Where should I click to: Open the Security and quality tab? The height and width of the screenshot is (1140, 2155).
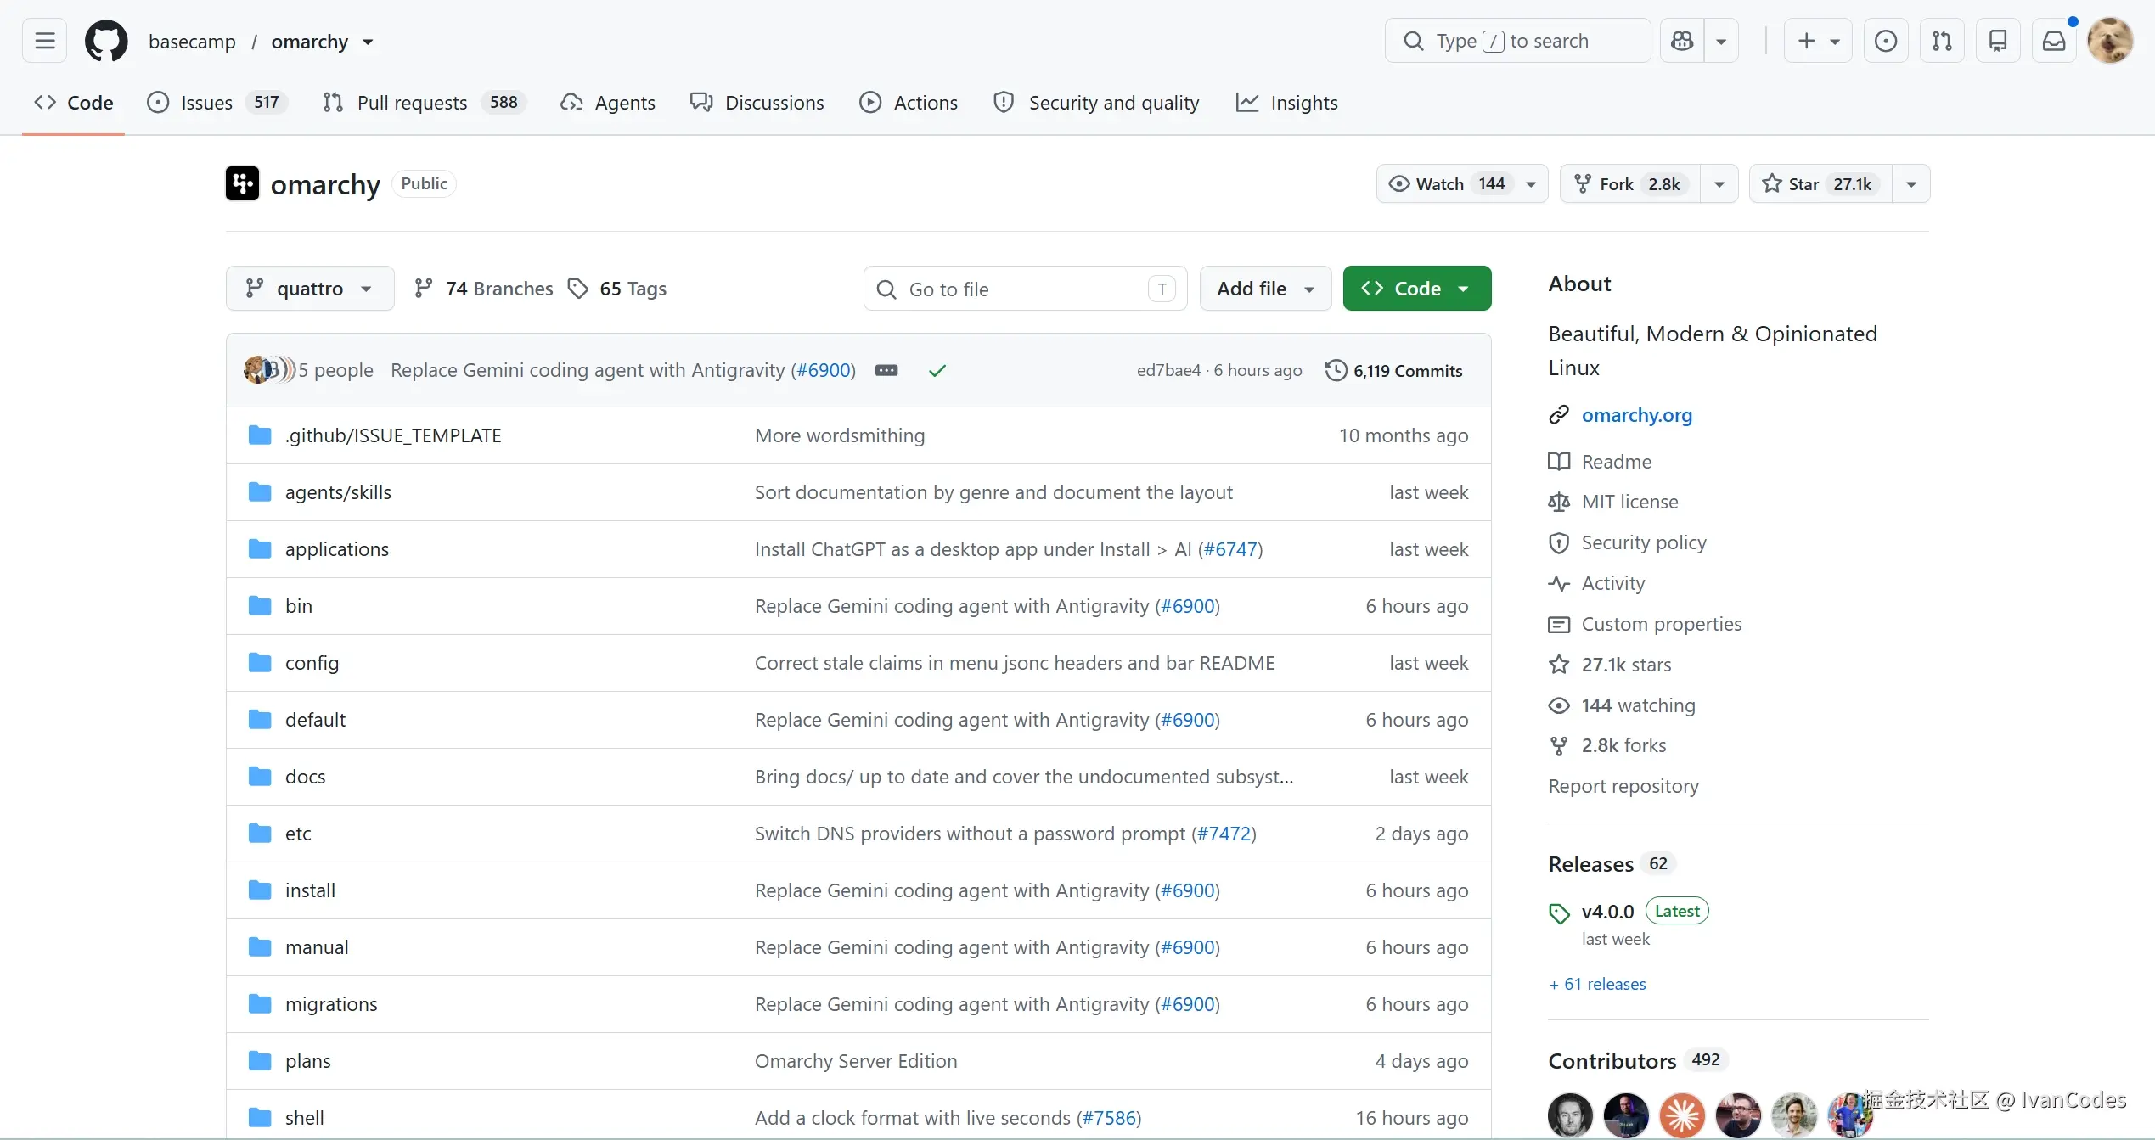coord(1097,103)
